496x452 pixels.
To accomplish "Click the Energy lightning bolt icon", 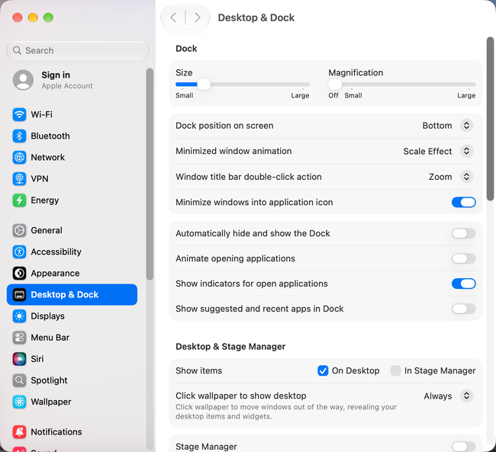I will click(x=19, y=200).
